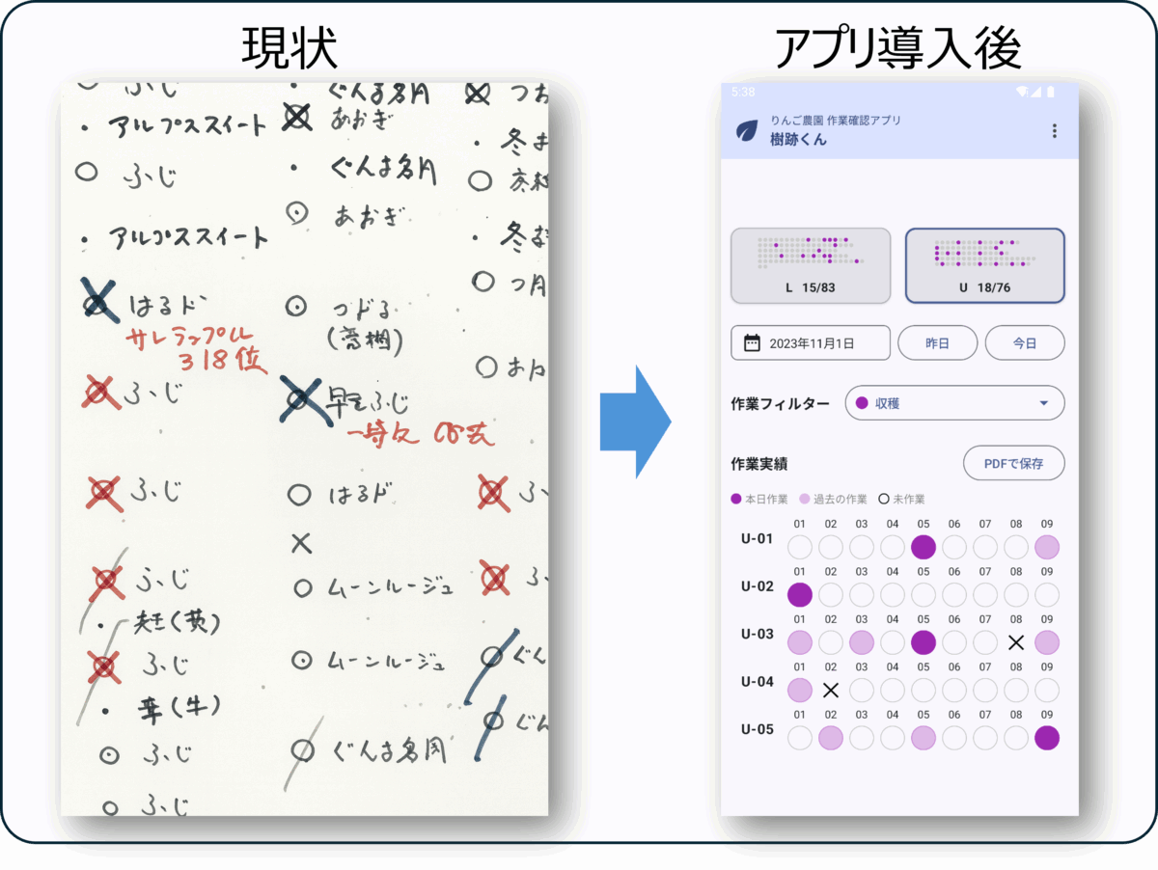The width and height of the screenshot is (1158, 870).
Task: Toggle tree 09 in row U-05
Action: tap(1046, 738)
